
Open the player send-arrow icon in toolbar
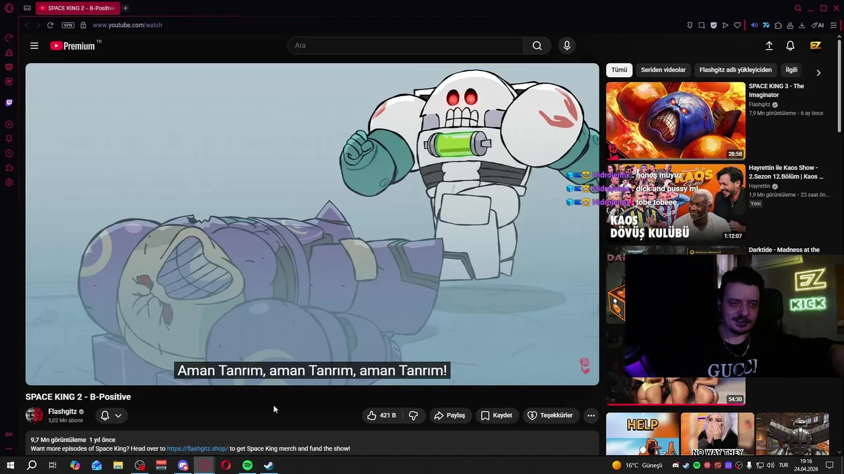coord(725,25)
